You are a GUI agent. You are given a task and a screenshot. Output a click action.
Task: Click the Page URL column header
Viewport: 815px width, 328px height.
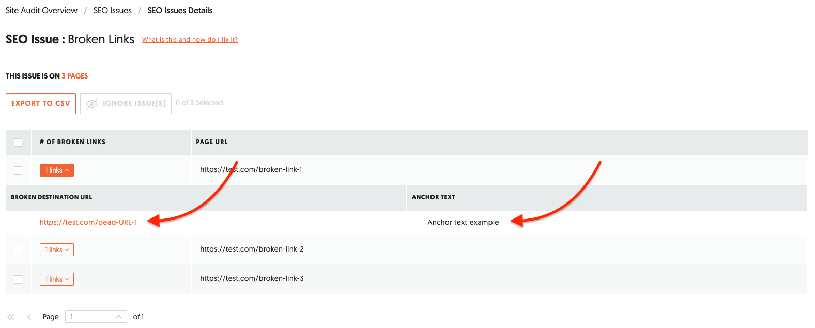(212, 142)
